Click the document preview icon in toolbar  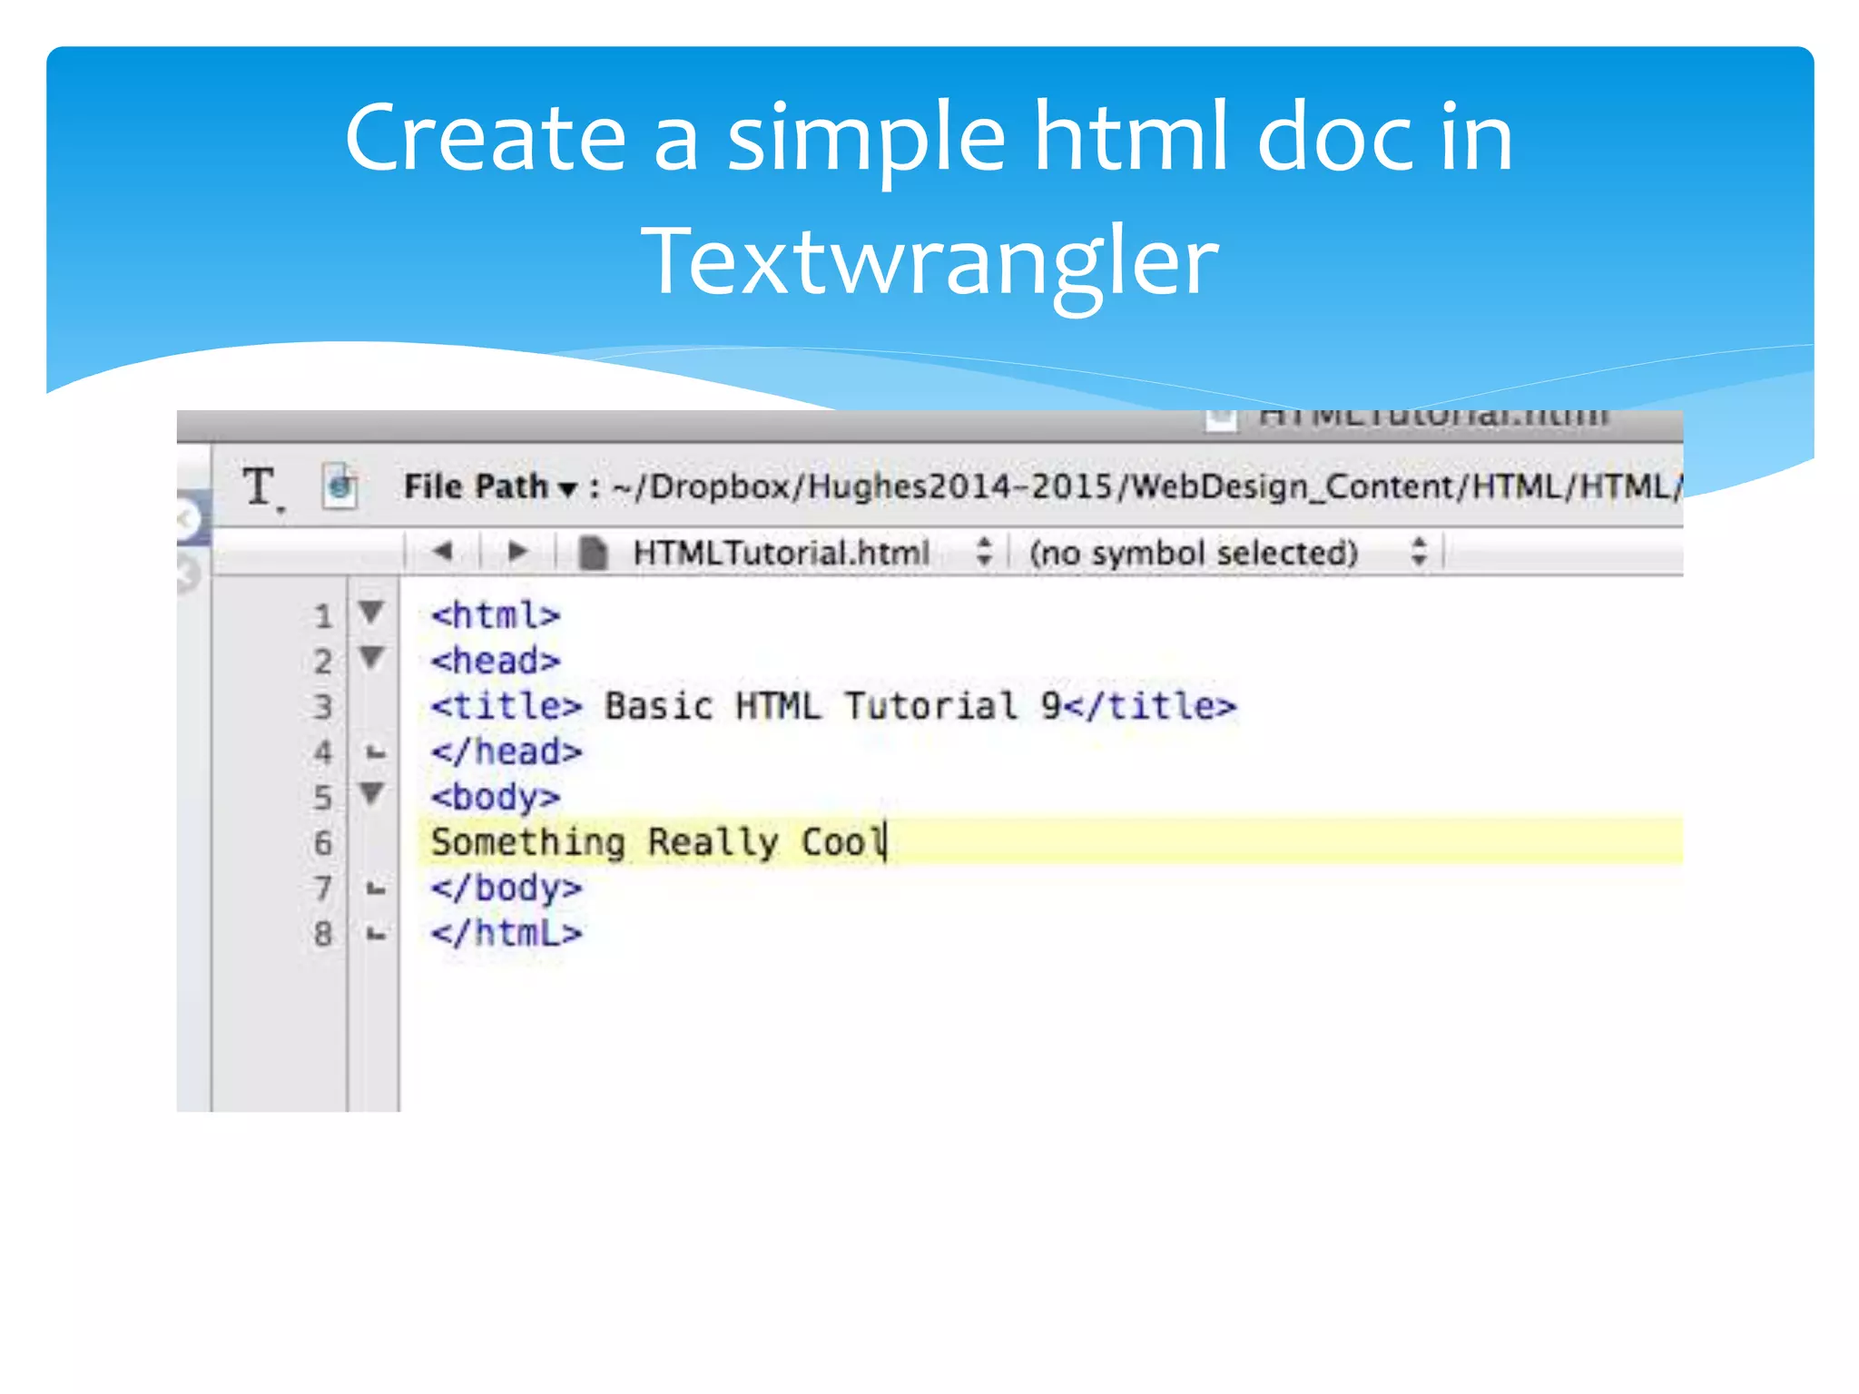click(339, 487)
